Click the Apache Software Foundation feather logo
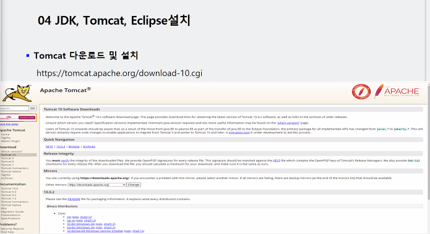430x234 pixels. 397,91
